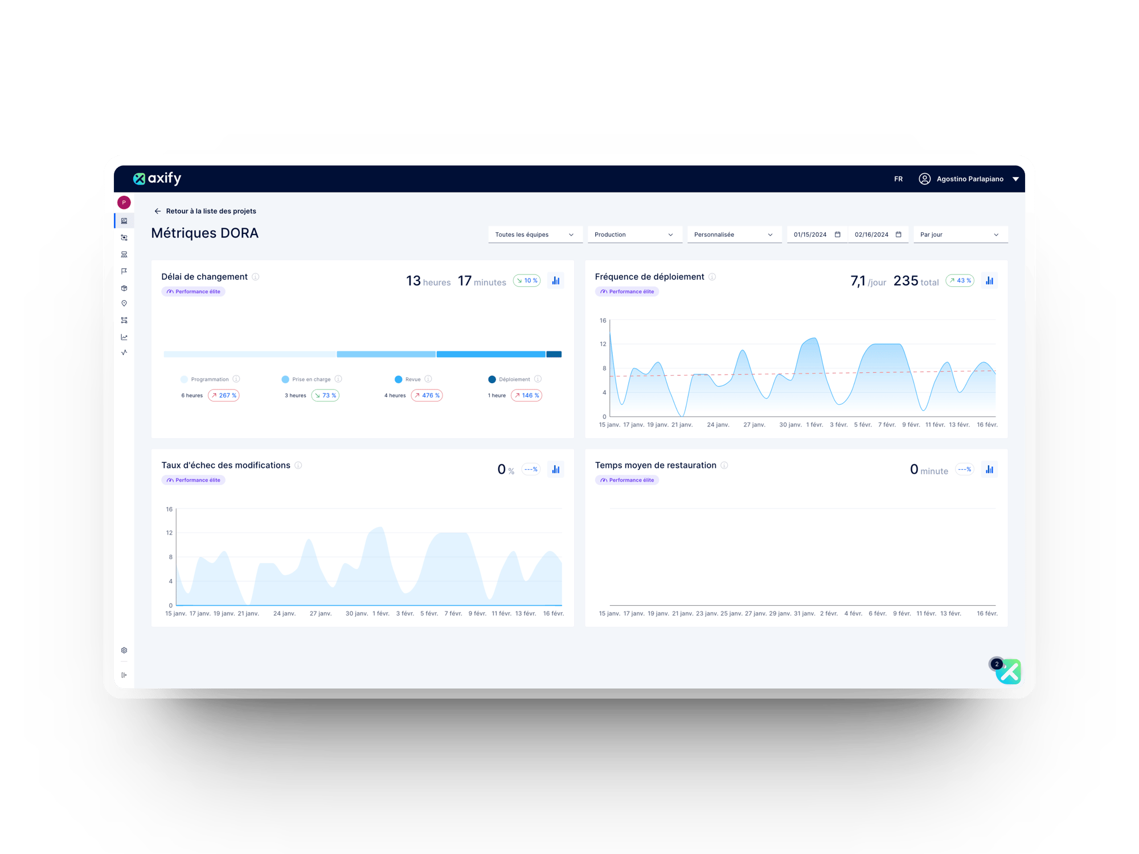Click the axify logo
This screenshot has height=854, width=1139.
pos(157,179)
